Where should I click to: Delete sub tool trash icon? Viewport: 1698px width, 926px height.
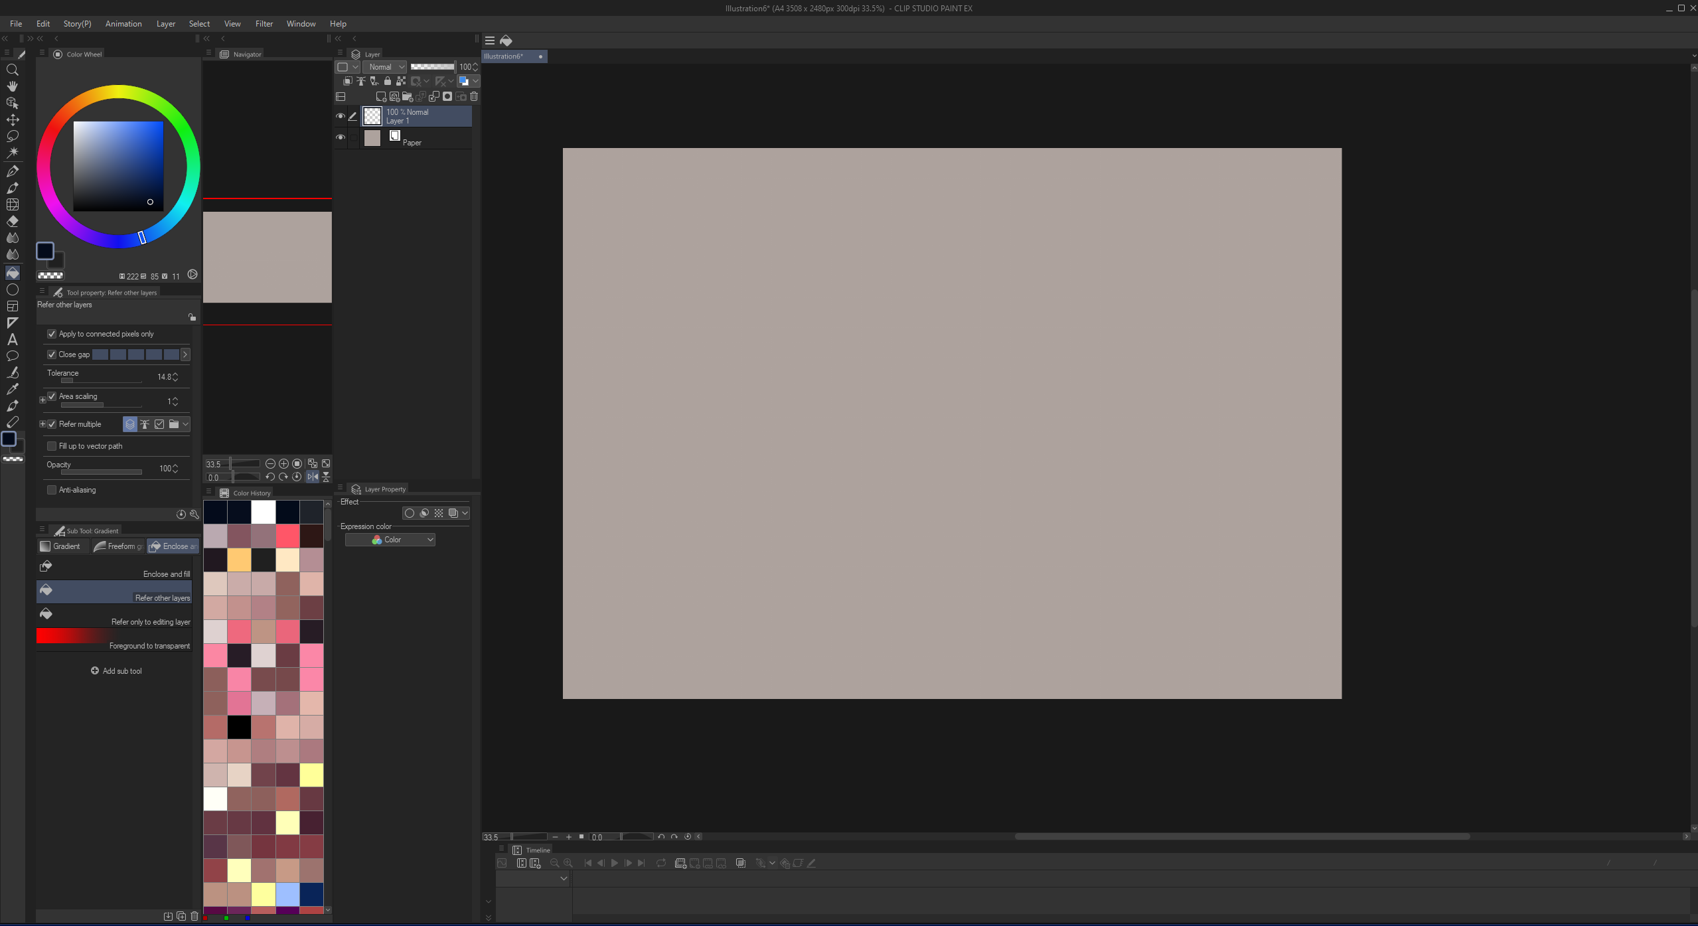[x=194, y=917]
